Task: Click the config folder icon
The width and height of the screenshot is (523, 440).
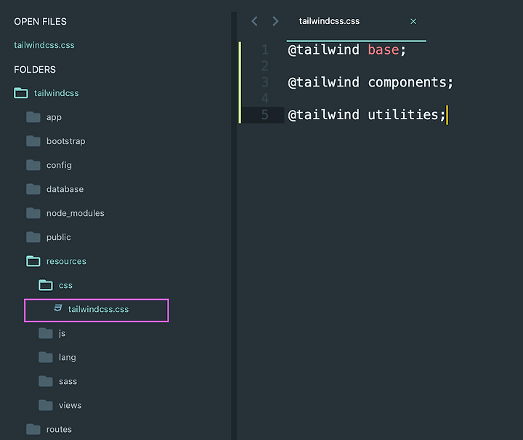Action: [33, 165]
